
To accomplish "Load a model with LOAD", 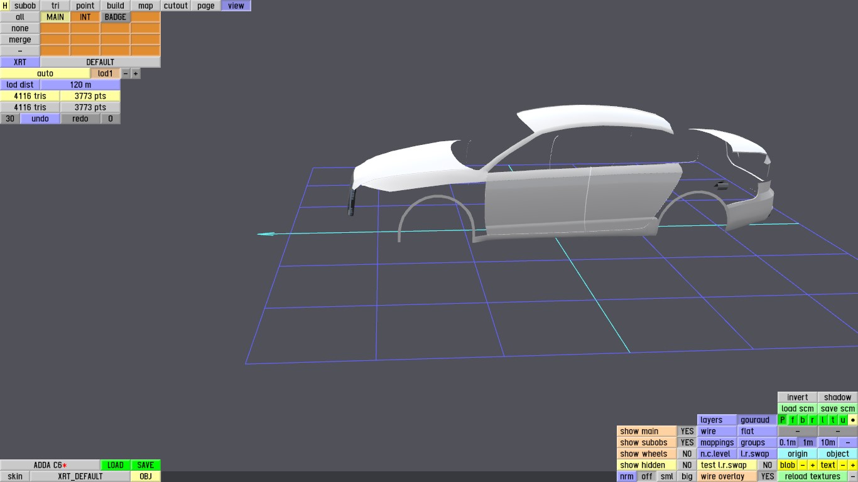I will pos(116,465).
